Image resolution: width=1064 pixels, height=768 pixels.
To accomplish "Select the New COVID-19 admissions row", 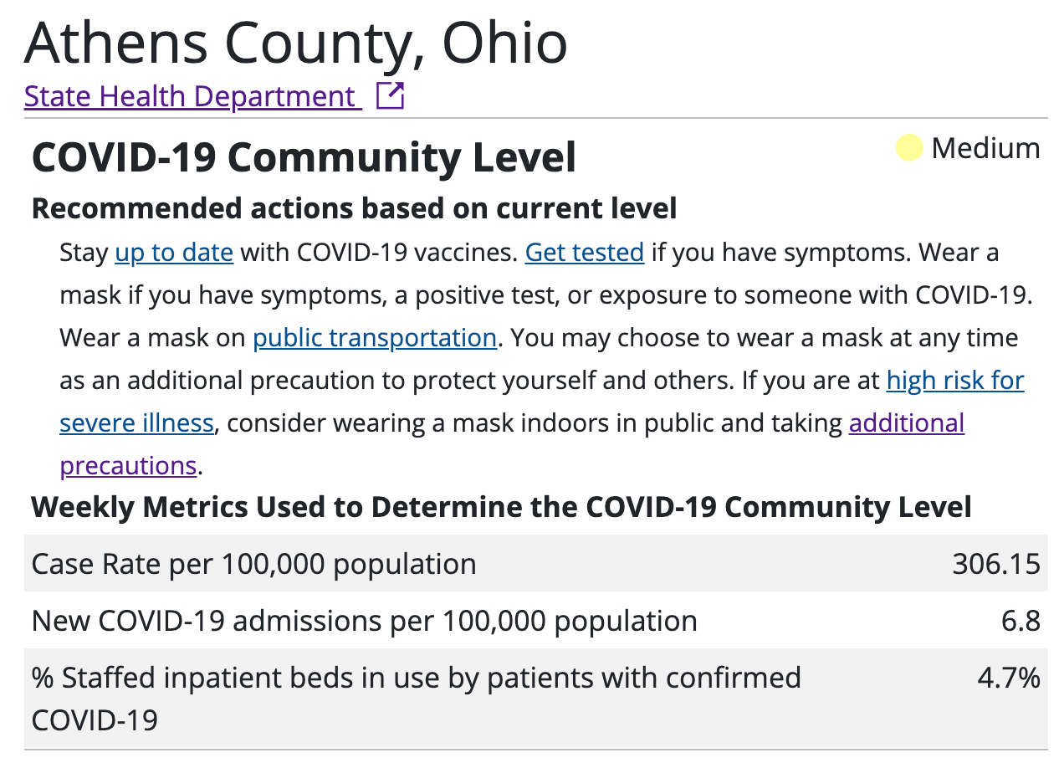I will 535,621.
